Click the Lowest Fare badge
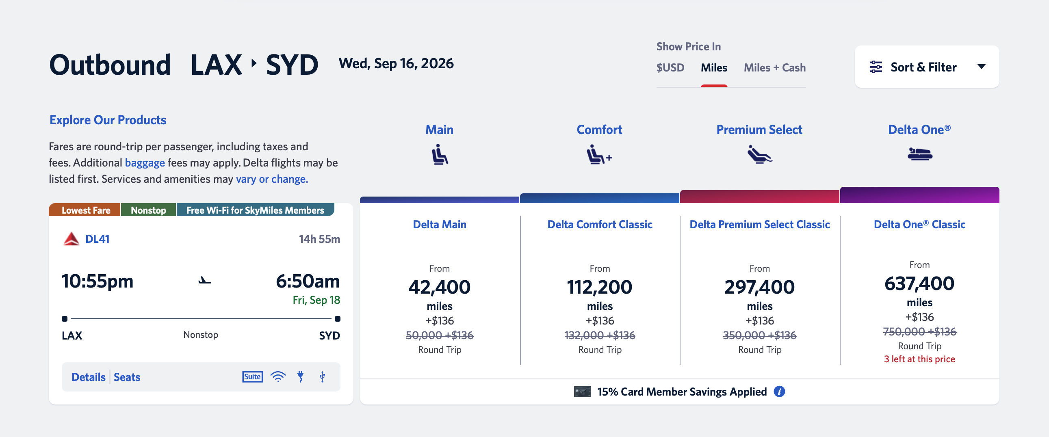This screenshot has height=437, width=1049. point(85,210)
